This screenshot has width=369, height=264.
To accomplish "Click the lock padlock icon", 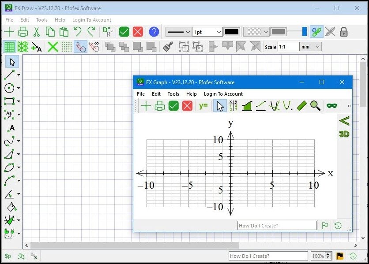I will click(x=344, y=32).
